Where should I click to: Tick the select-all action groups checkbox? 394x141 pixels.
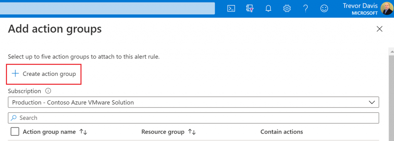coord(15,132)
